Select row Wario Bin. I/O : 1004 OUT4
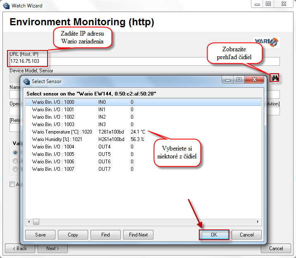This screenshot has width=296, height=258. pos(143,147)
